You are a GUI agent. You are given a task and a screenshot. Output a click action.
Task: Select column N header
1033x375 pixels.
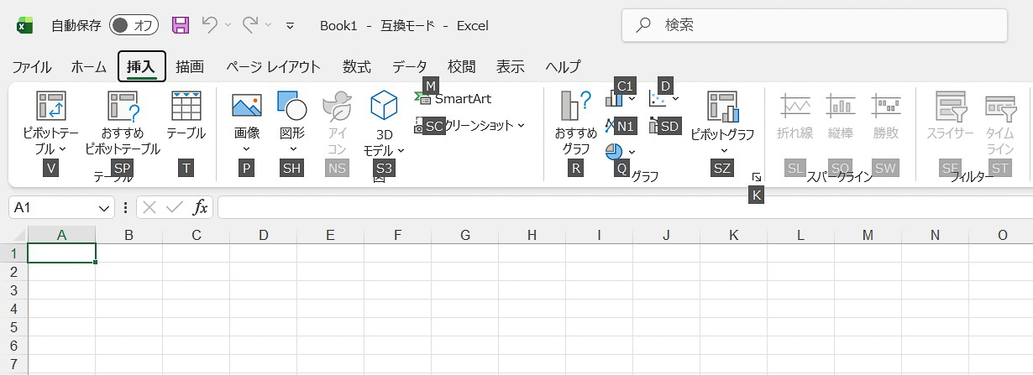[935, 235]
